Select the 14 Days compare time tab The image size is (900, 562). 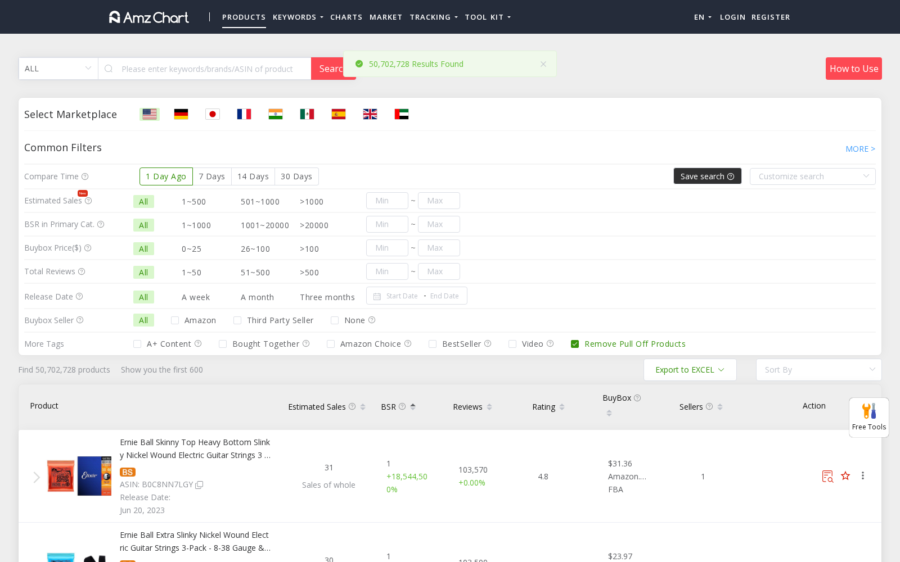click(253, 176)
